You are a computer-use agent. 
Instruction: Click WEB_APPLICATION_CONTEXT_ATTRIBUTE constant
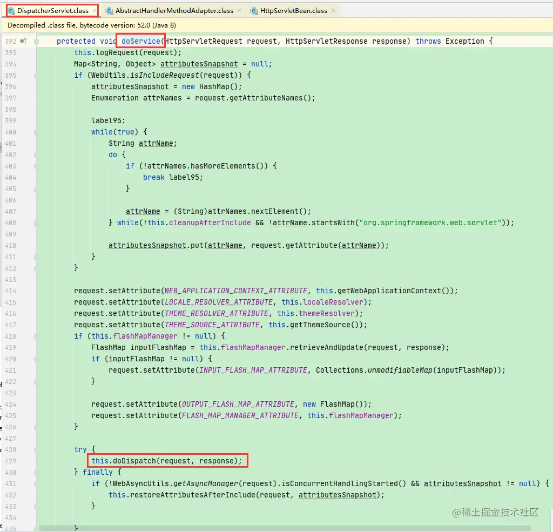tap(236, 291)
